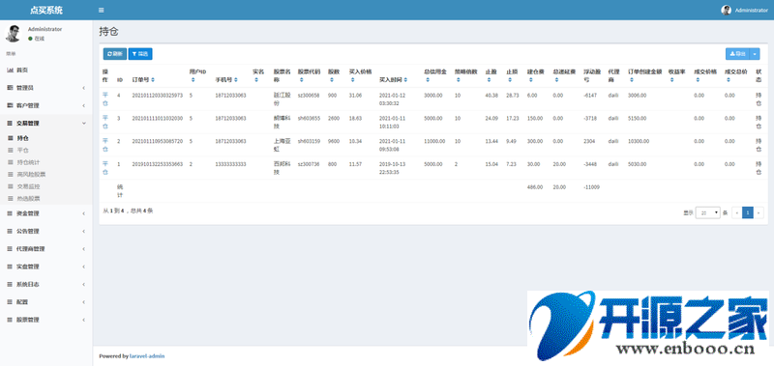This screenshot has width=774, height=366.
Task: Go to next page arrow
Action: coord(759,212)
